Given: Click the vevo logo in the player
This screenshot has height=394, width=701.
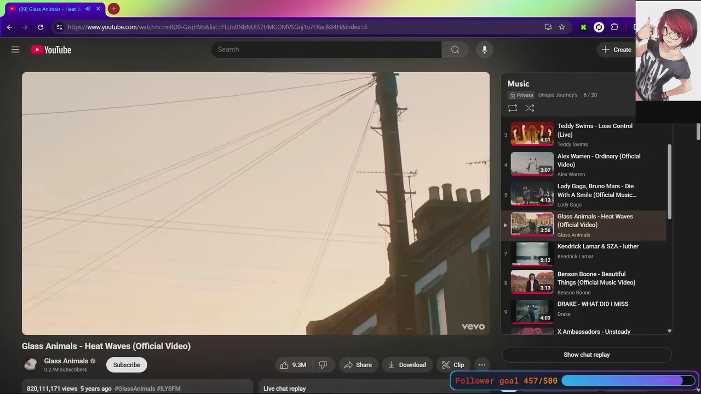Looking at the screenshot, I should (473, 327).
